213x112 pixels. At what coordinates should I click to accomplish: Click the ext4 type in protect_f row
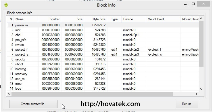(114, 50)
